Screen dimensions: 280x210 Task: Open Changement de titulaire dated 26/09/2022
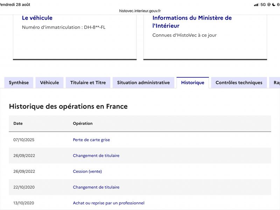point(96,155)
